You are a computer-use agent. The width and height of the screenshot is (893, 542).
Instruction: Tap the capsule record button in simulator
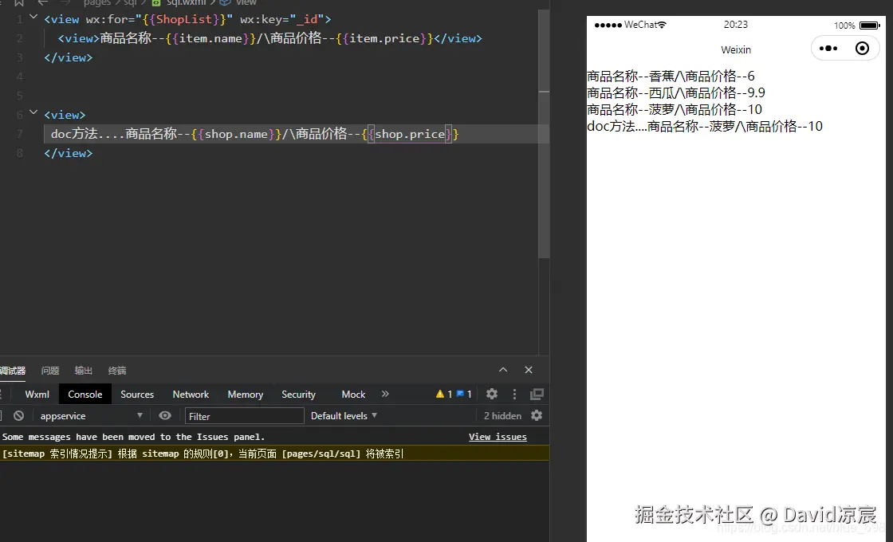[x=862, y=49]
